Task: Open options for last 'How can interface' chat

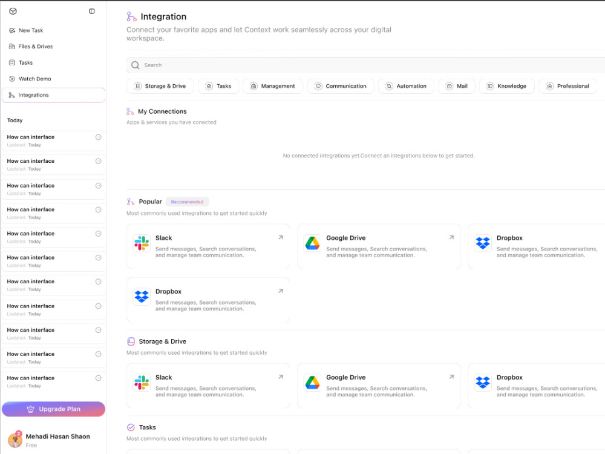Action: click(x=99, y=378)
